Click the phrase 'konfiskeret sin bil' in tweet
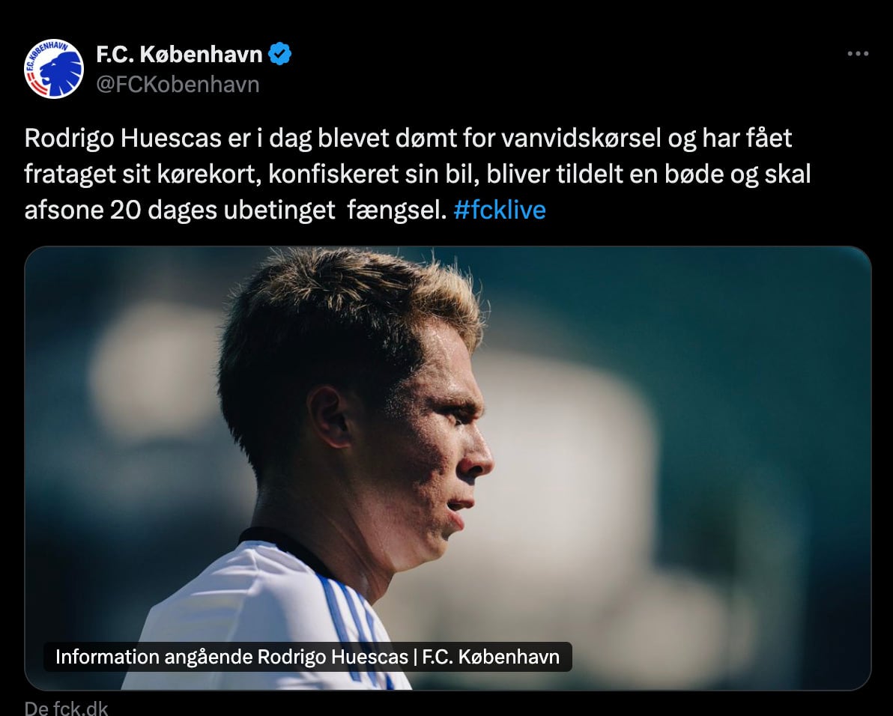 (374, 175)
